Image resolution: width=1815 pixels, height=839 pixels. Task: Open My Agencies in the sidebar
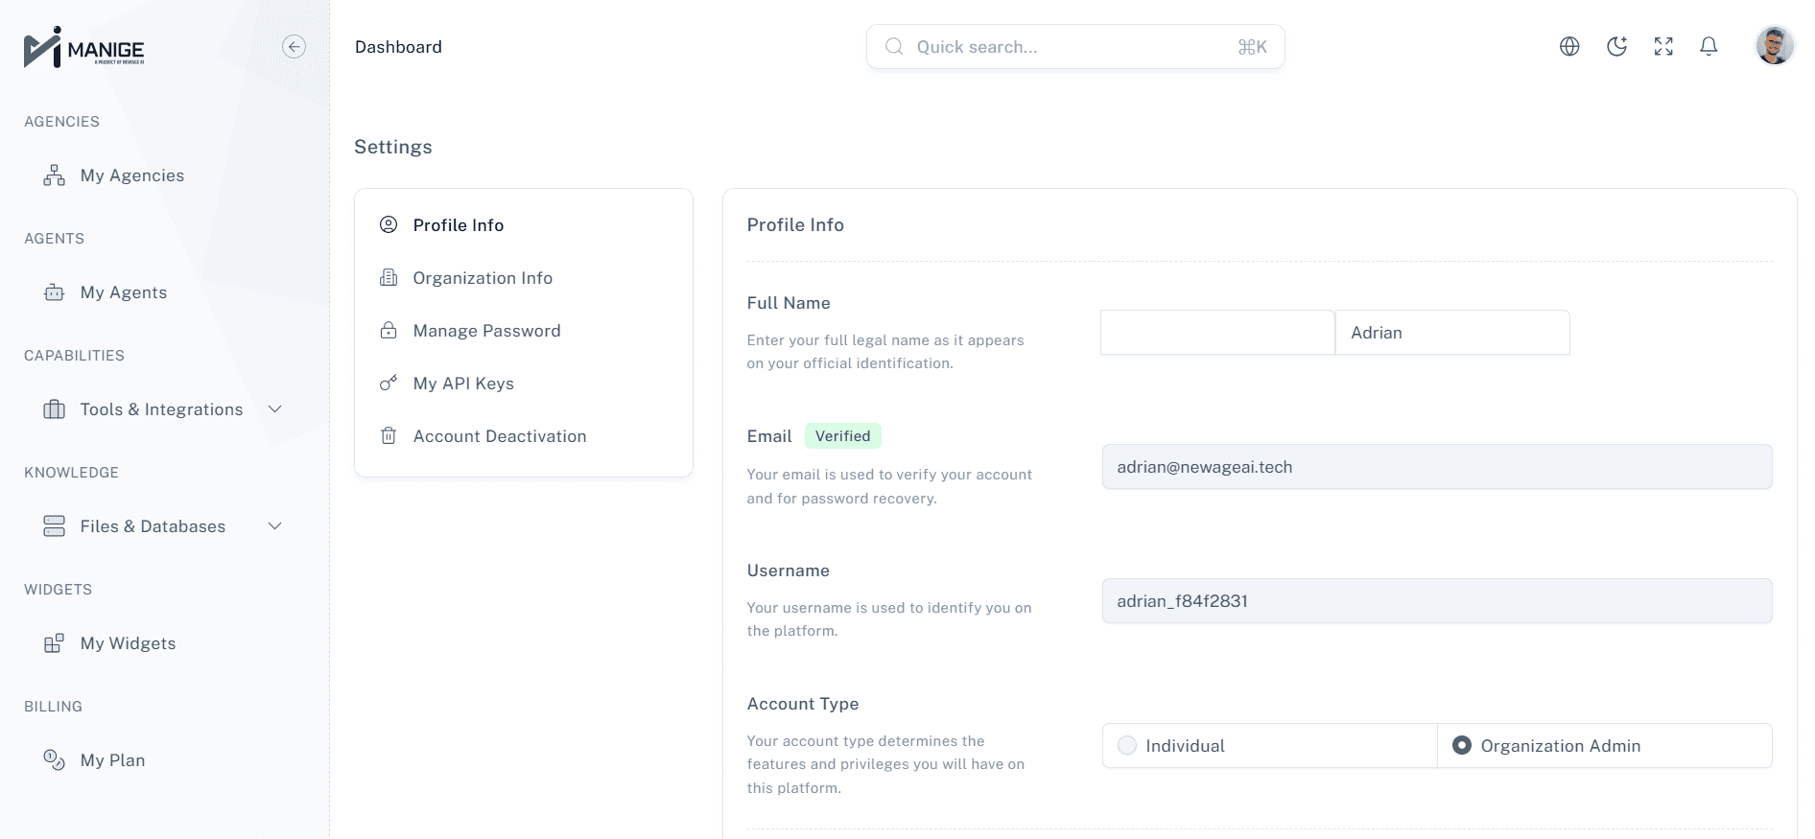pos(131,175)
